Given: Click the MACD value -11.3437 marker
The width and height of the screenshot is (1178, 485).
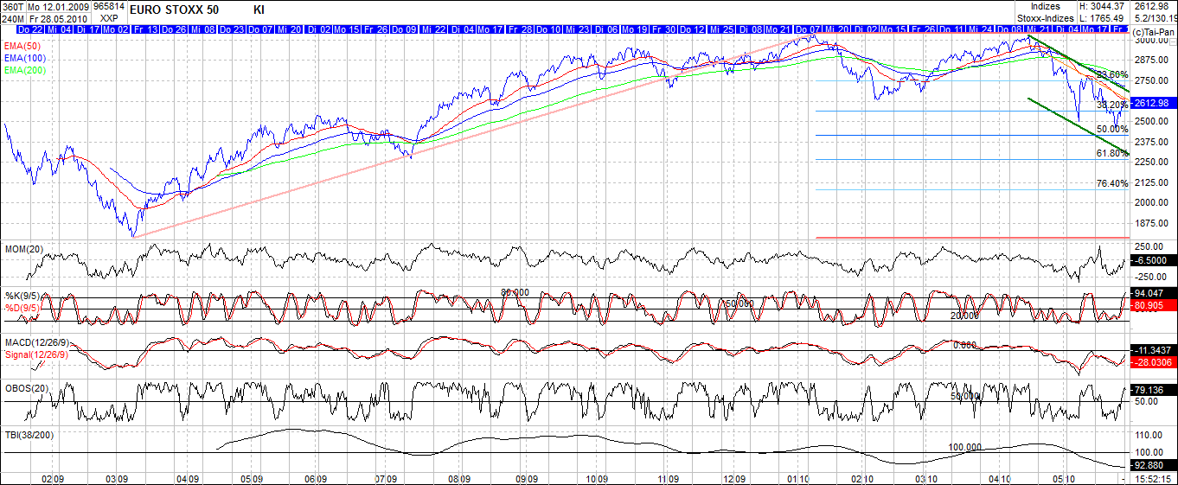Looking at the screenshot, I should point(1154,349).
